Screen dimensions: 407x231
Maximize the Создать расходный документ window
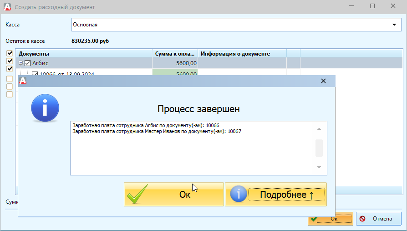pos(372,7)
